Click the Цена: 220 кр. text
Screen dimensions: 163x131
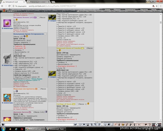[x=20, y=38]
